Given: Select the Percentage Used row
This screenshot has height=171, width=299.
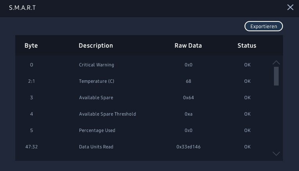Looking at the screenshot, I should coord(97,130).
